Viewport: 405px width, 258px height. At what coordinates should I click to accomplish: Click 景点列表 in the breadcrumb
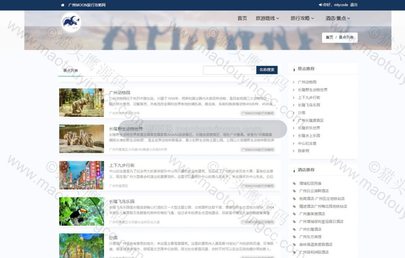click(x=346, y=38)
